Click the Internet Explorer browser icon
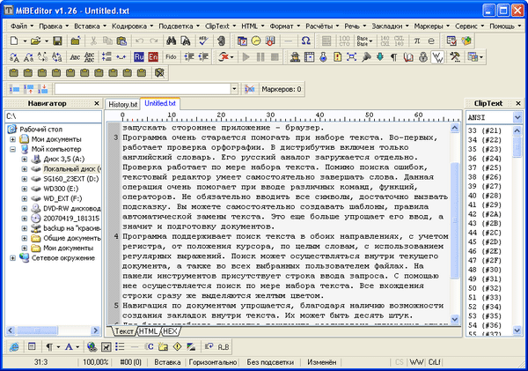 pyautogui.click(x=14, y=346)
